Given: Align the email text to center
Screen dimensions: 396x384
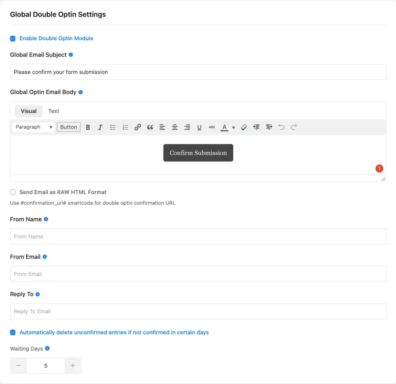Looking at the screenshot, I should [175, 127].
